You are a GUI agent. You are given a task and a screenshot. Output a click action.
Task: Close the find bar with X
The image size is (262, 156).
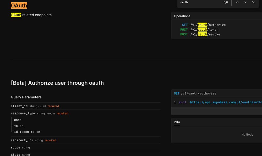(x=253, y=2)
